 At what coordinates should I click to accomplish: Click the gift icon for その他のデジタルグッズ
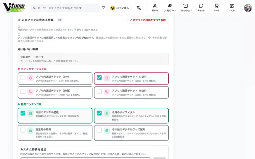(x=107, y=131)
